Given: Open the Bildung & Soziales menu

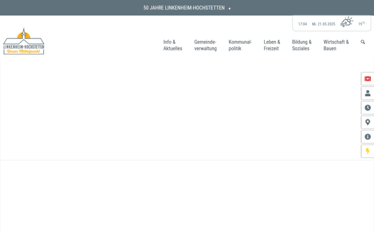Looking at the screenshot, I should (302, 45).
